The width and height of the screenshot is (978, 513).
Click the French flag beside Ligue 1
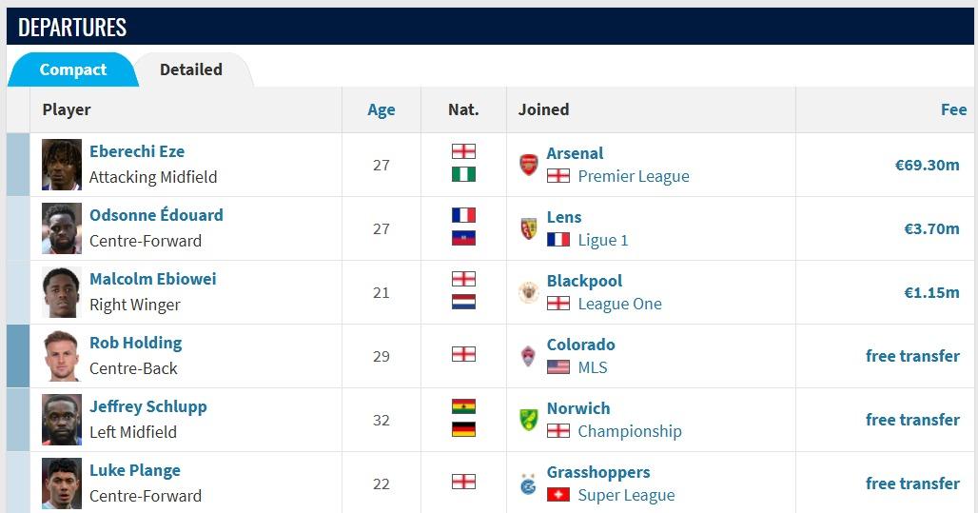558,240
